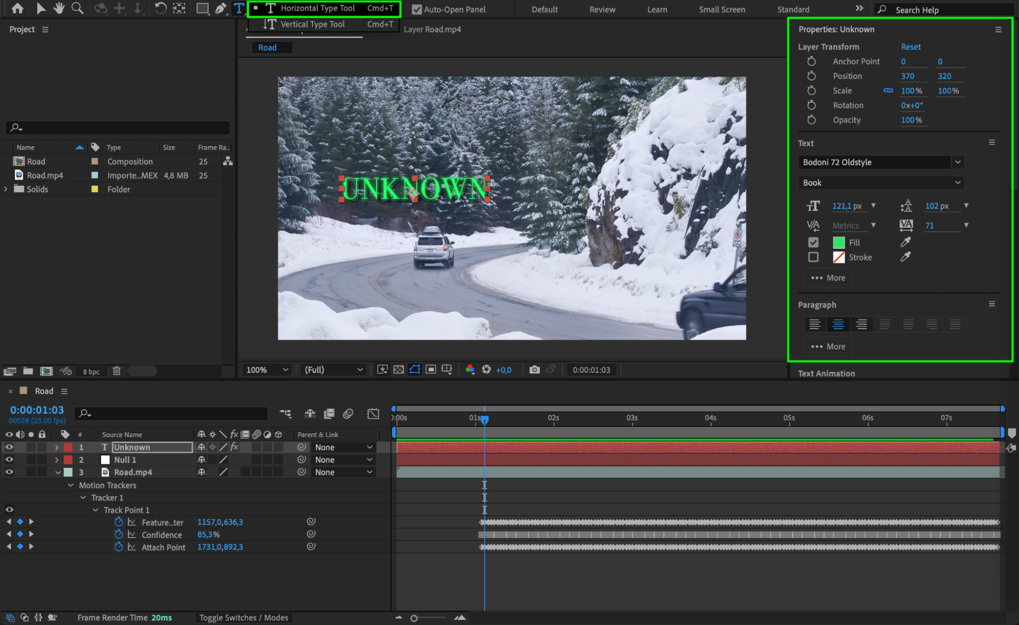Open the (Full) resolution dropdown
The image size is (1019, 625).
tap(333, 370)
